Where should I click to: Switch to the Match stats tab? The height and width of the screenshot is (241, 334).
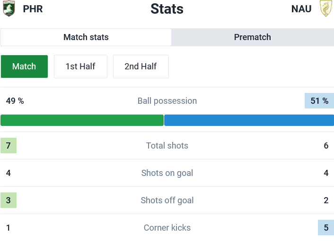pos(86,37)
